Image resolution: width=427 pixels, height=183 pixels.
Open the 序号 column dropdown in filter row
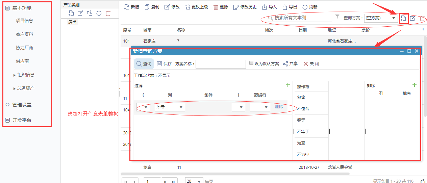point(170,107)
